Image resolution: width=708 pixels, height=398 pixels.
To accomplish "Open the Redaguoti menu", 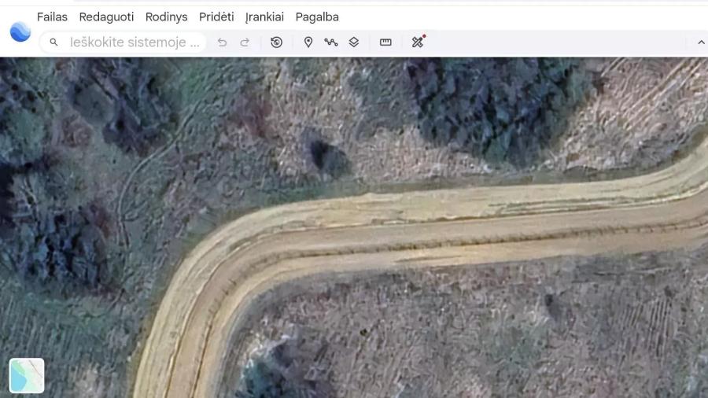I will point(106,17).
